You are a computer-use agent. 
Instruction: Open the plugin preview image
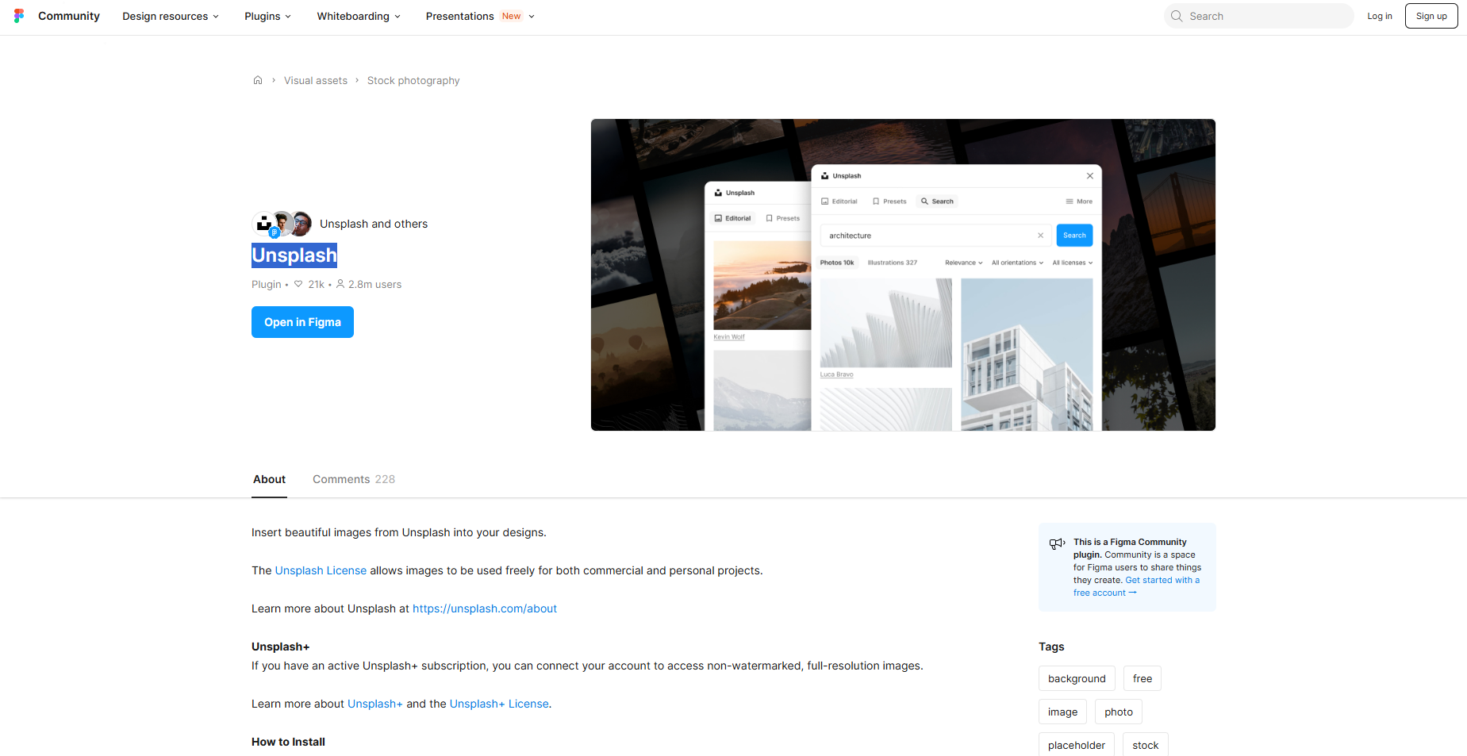tap(903, 274)
